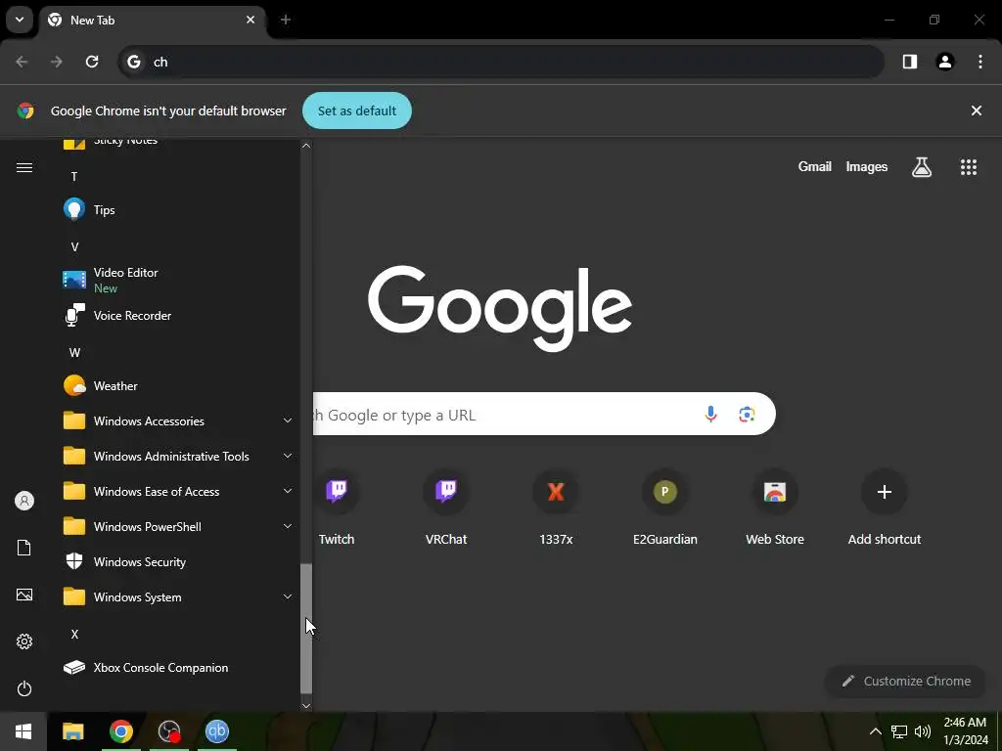Click the Chrome address bar
The image size is (1002, 751).
[502, 62]
